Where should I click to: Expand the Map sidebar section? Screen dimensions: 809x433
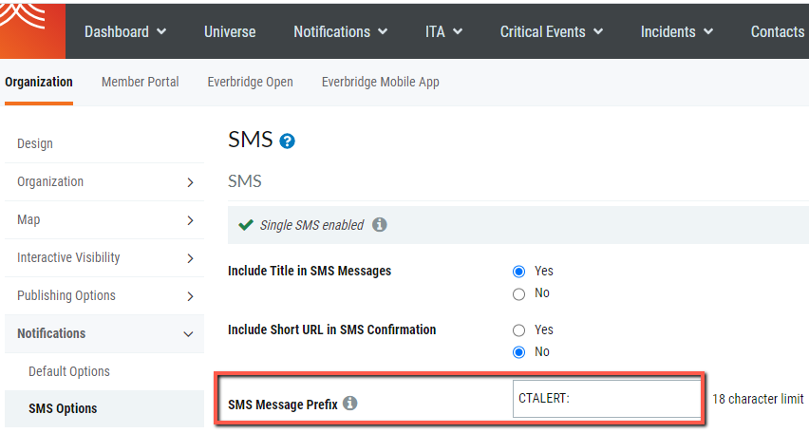[x=104, y=220]
